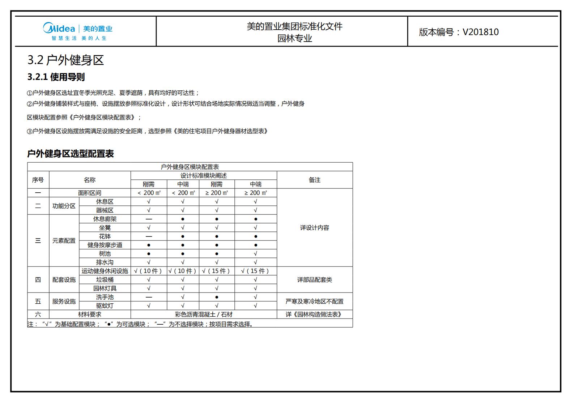Click the 树池 row label
This screenshot has height=406, width=574.
tap(105, 254)
